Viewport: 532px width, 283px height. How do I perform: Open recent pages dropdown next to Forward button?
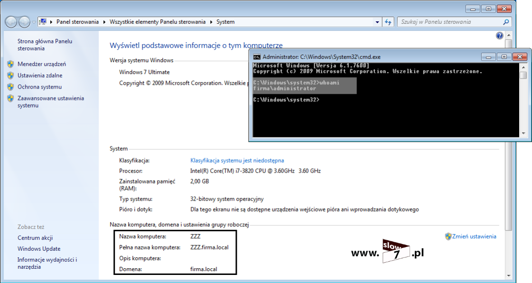click(34, 22)
